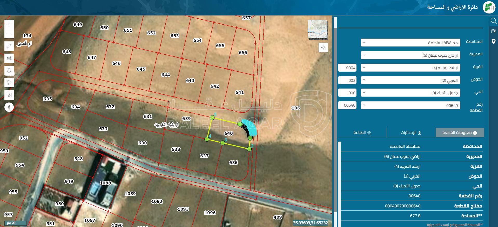This screenshot has height=227, width=498.
Task: Switch to the parcel information tab (معلومات القطعة)
Action: pyautogui.click(x=460, y=133)
